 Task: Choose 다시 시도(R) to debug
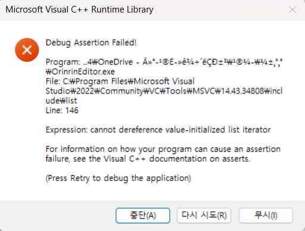(204, 216)
